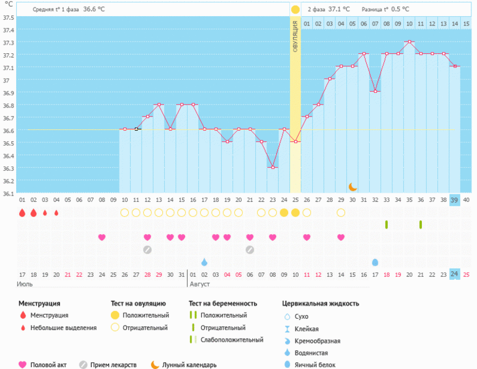Click the 37.3 temperature point on day 35

pos(409,42)
